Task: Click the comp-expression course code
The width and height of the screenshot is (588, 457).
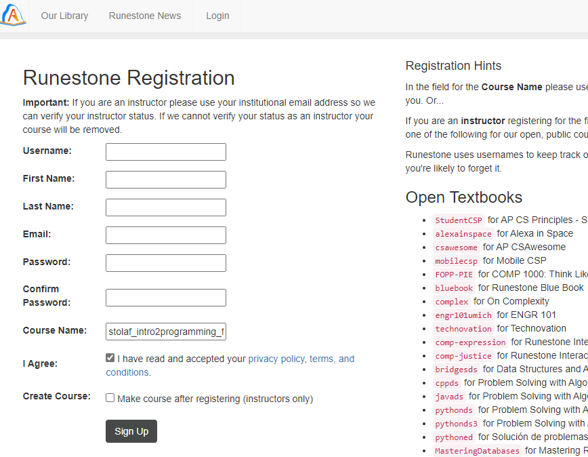Action: [x=470, y=342]
